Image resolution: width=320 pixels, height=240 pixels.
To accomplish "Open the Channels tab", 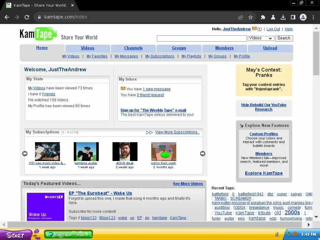I will 133,48.
